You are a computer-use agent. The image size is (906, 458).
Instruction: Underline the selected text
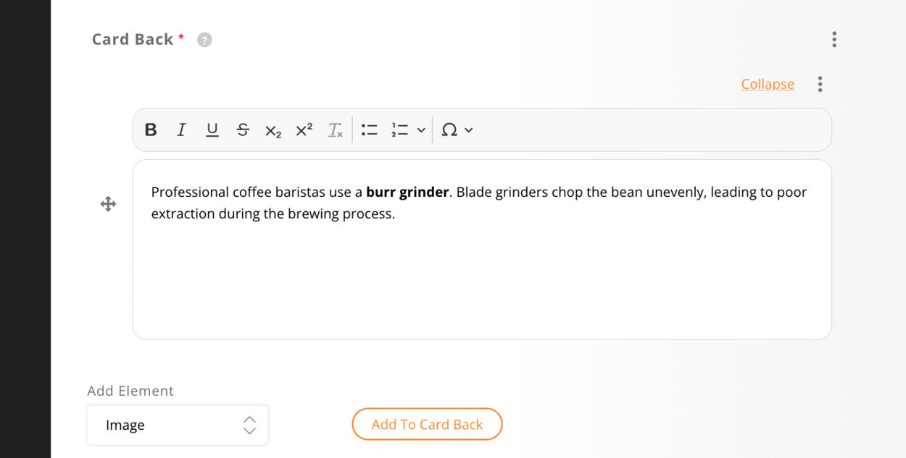point(212,130)
